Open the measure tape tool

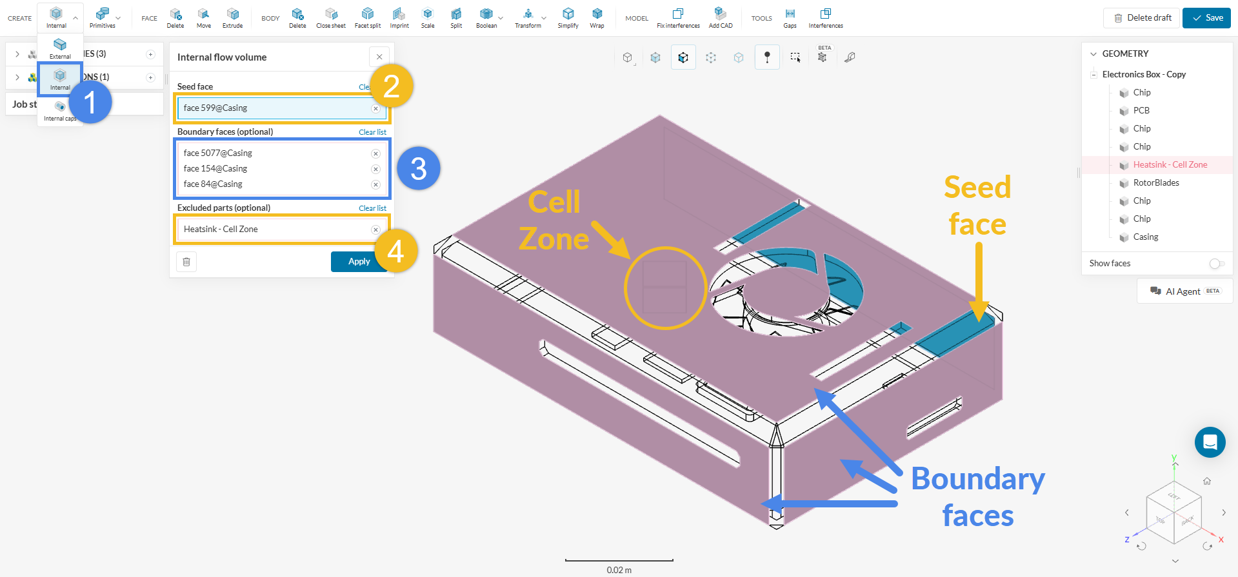(850, 57)
